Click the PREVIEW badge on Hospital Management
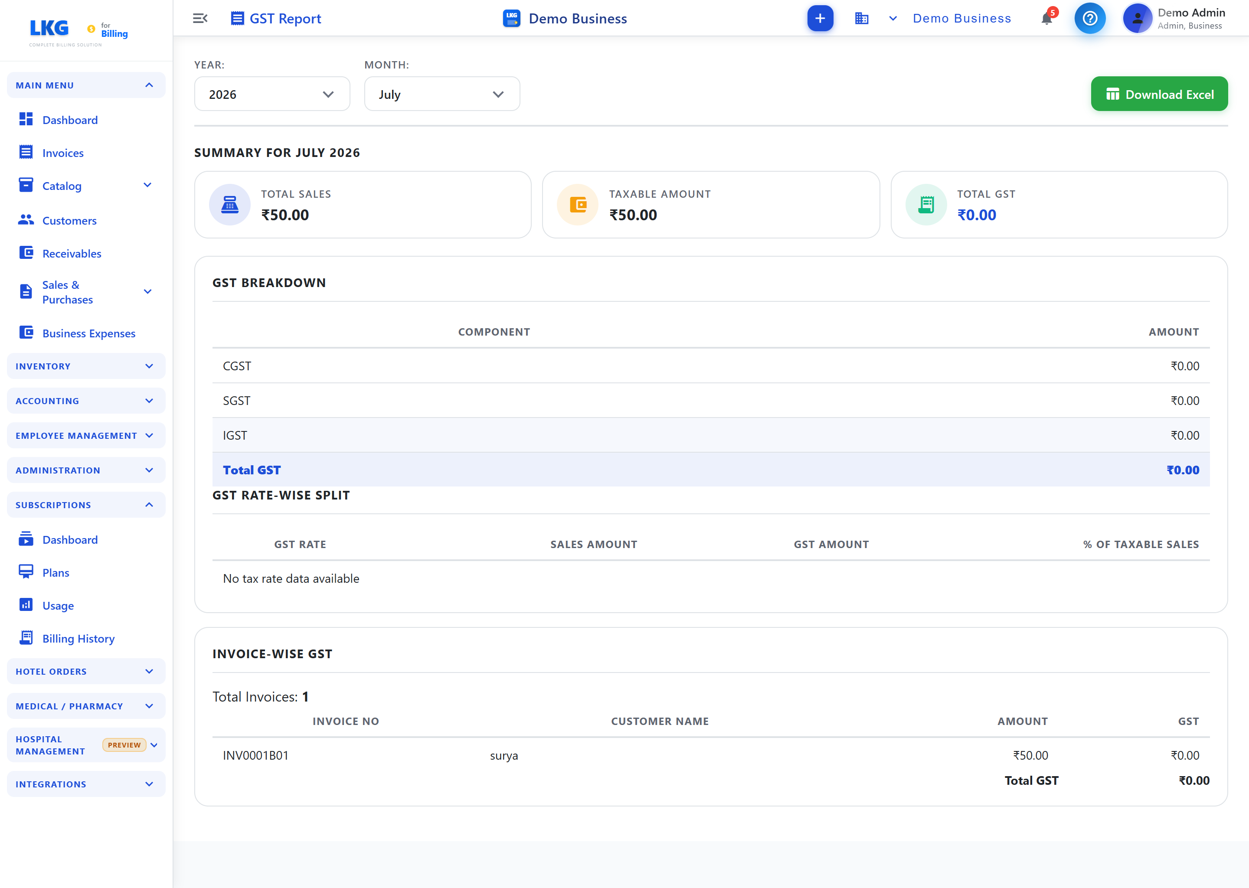This screenshot has height=888, width=1249. pos(124,745)
